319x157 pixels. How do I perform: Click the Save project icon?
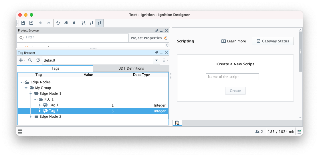(23, 23)
